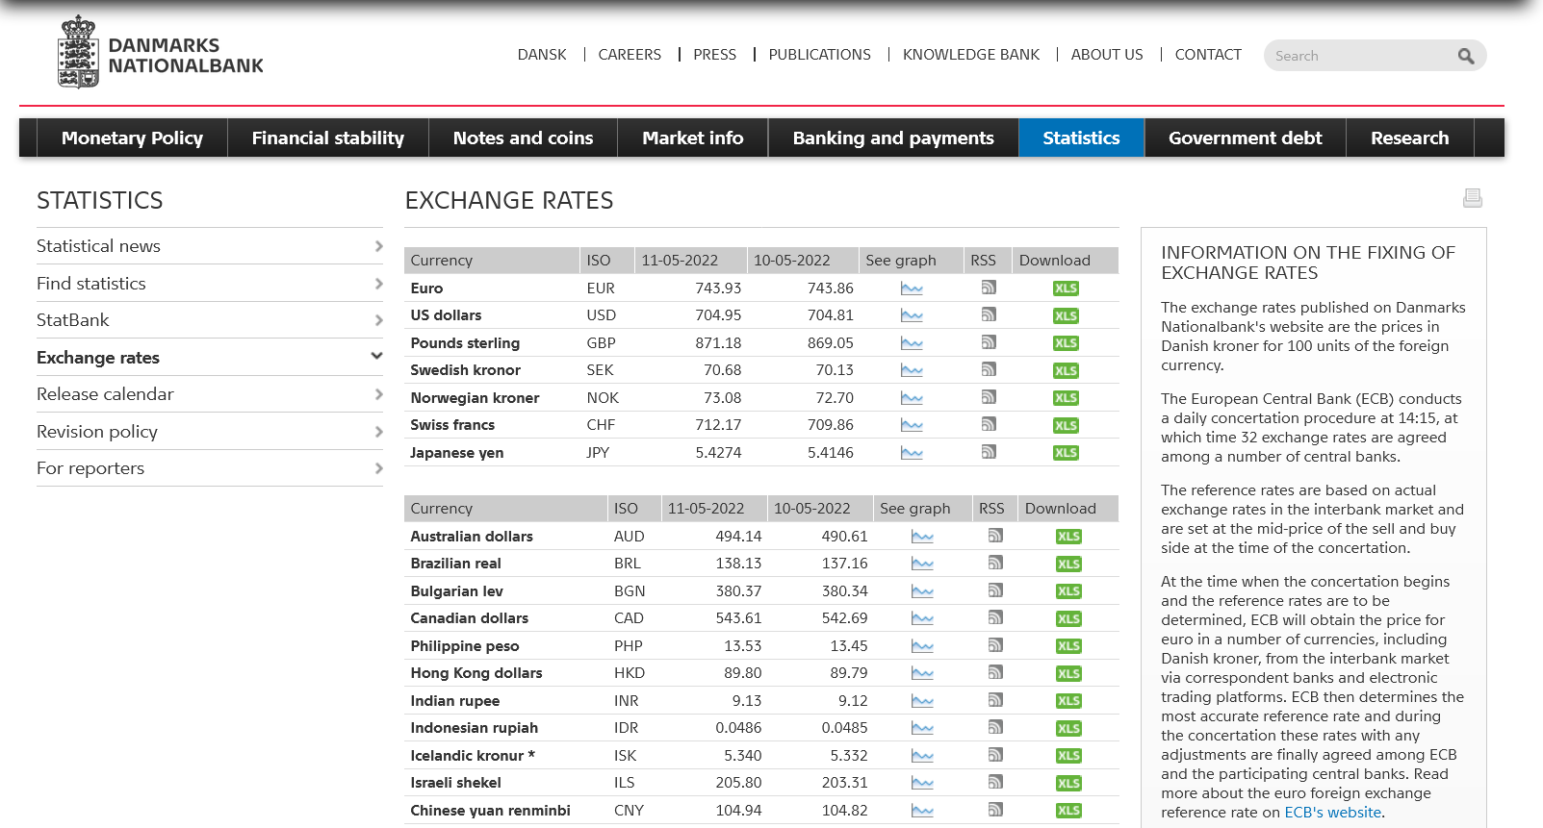
Task: Open the graph for Euro exchange rate
Action: coord(912,289)
